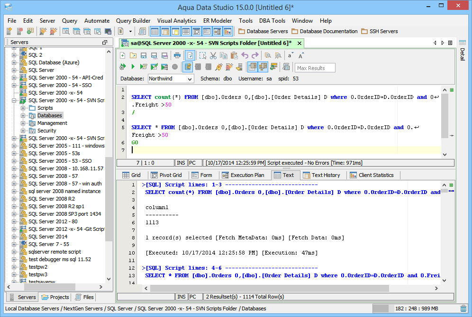Click the green Execute script play button
The width and height of the screenshot is (472, 317).
pyautogui.click(x=133, y=67)
